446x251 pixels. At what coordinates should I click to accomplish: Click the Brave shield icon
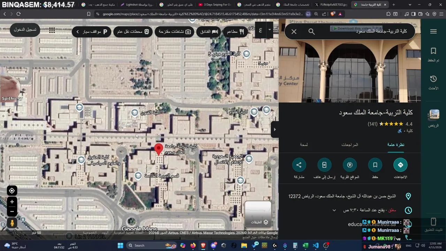coord(332,14)
